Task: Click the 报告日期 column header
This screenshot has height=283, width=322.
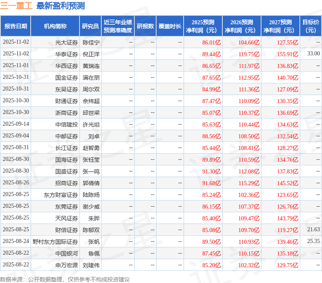Action: [16, 26]
